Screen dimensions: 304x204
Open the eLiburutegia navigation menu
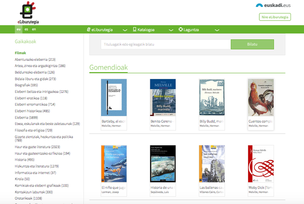point(102,30)
